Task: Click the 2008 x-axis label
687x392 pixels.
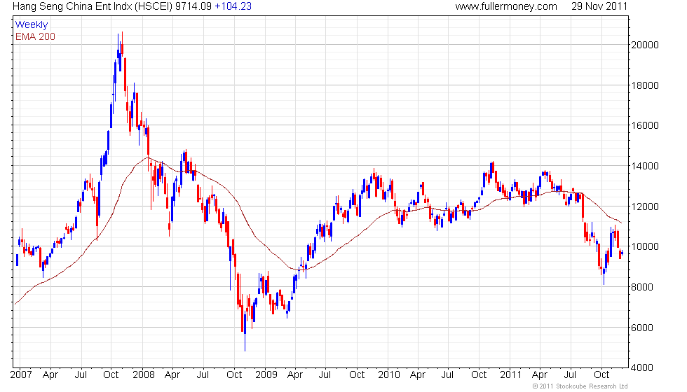Action: 144,375
